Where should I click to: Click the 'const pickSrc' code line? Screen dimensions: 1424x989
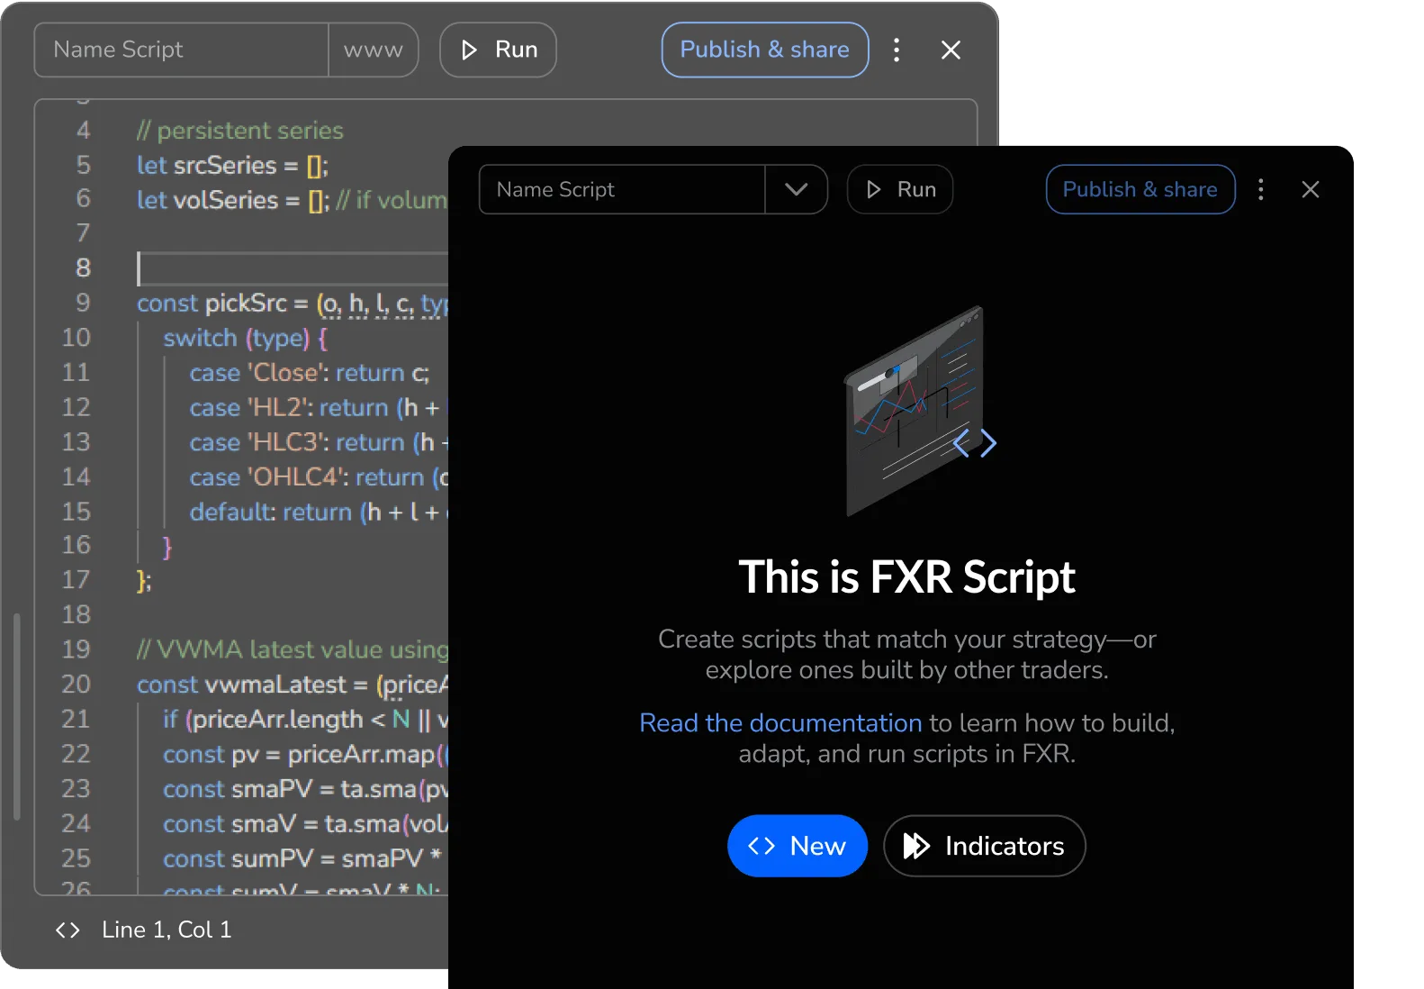point(293,304)
